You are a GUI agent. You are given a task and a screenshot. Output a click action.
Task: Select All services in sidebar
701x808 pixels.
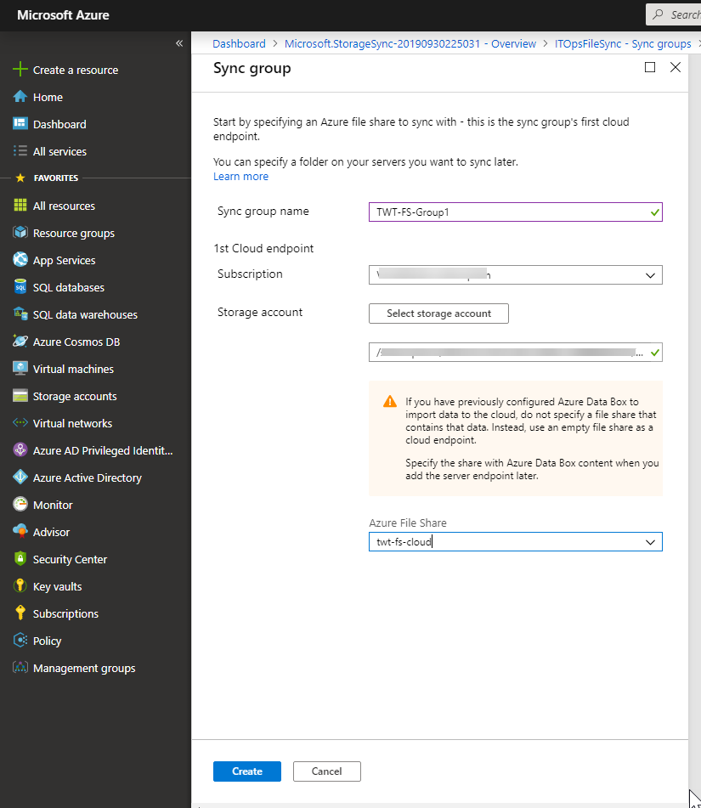(x=59, y=151)
